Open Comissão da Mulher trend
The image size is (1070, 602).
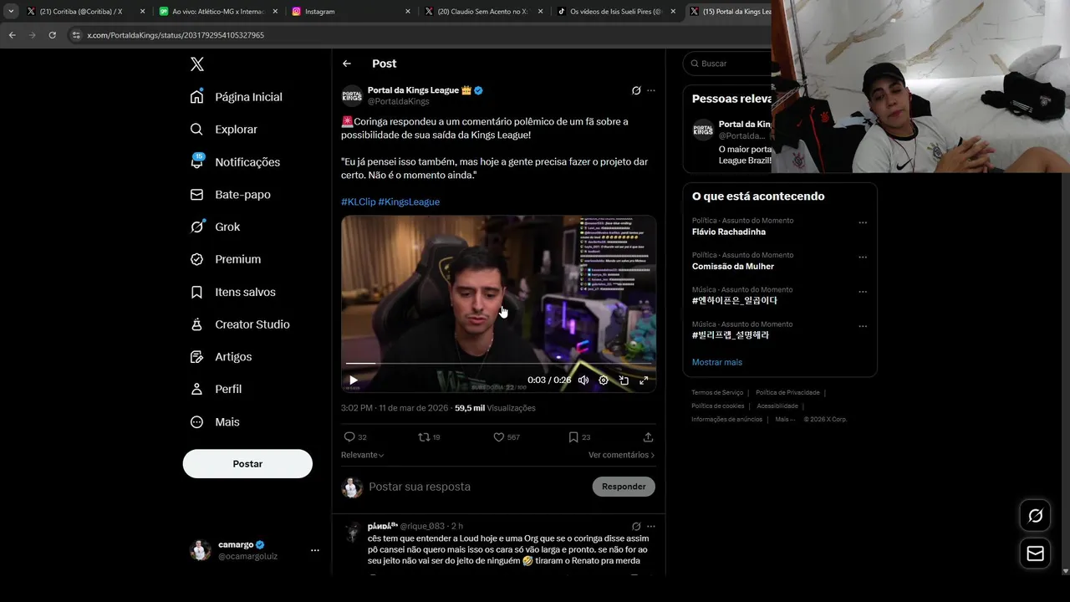coord(733,266)
